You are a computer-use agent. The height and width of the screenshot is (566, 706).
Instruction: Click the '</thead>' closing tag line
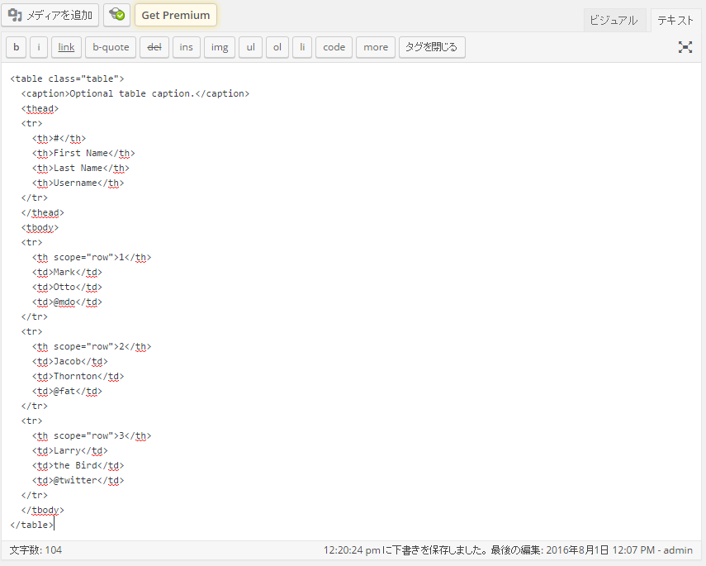pyautogui.click(x=43, y=212)
